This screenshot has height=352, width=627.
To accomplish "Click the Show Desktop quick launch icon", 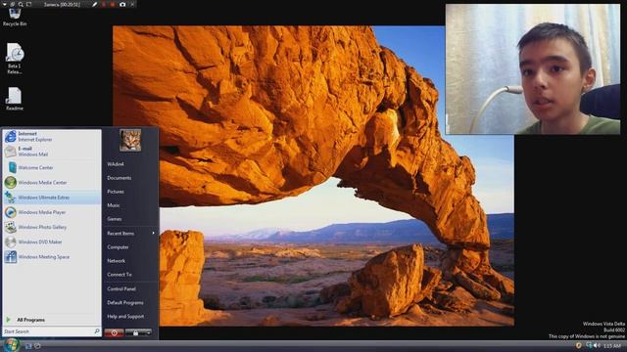I will coord(28,346).
